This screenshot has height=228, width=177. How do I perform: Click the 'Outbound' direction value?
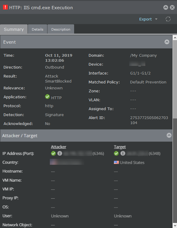pos(55,67)
